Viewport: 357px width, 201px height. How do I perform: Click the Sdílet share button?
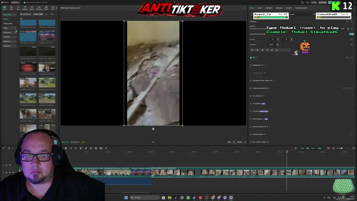[x=323, y=3]
